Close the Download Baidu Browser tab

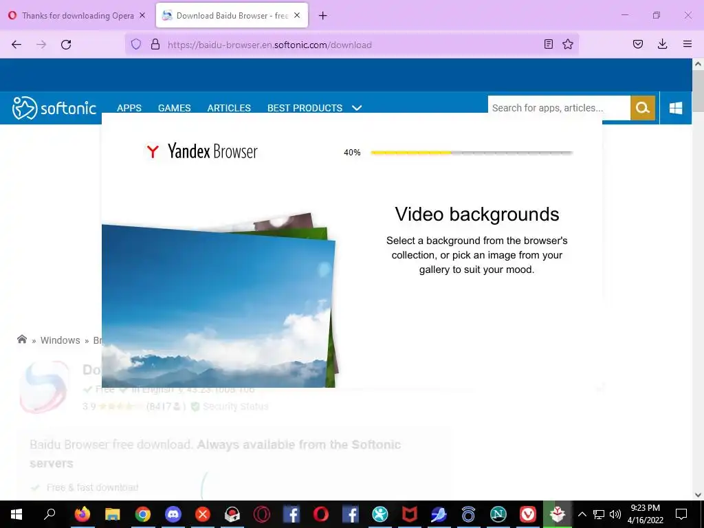(x=297, y=15)
